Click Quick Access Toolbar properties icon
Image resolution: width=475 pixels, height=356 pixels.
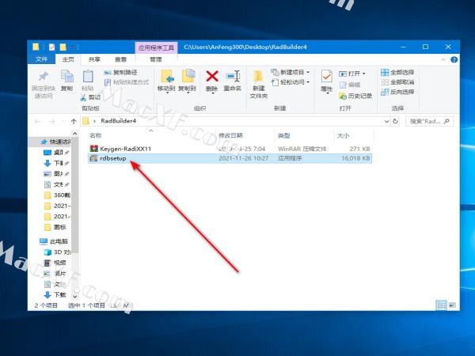(51, 47)
